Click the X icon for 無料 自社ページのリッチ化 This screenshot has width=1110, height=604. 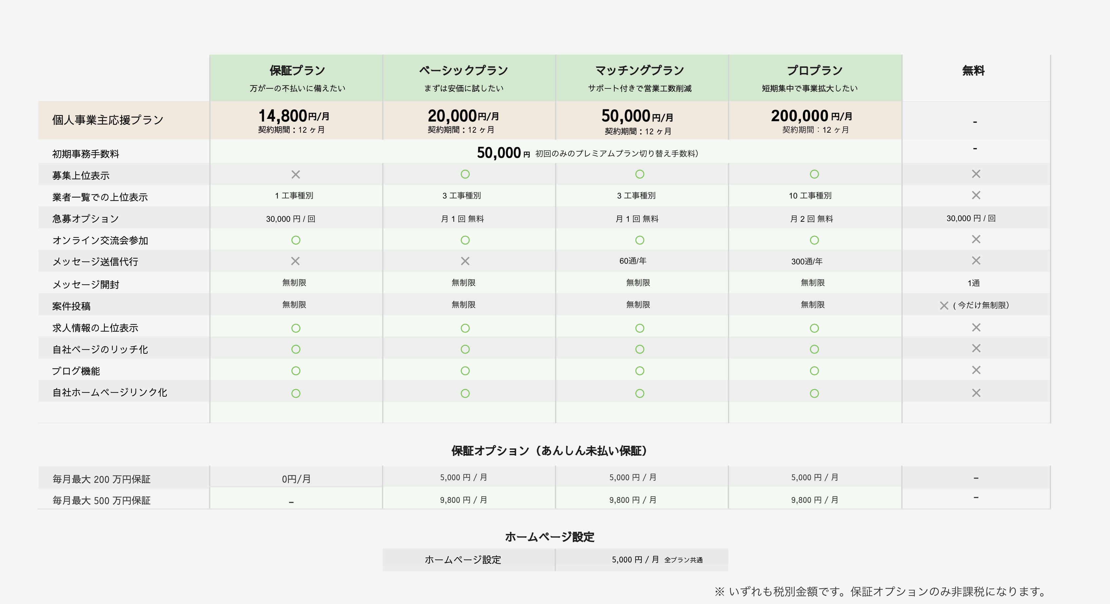coord(976,348)
